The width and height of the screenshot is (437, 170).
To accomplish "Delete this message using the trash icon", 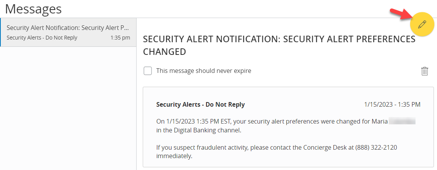I will coord(424,71).
